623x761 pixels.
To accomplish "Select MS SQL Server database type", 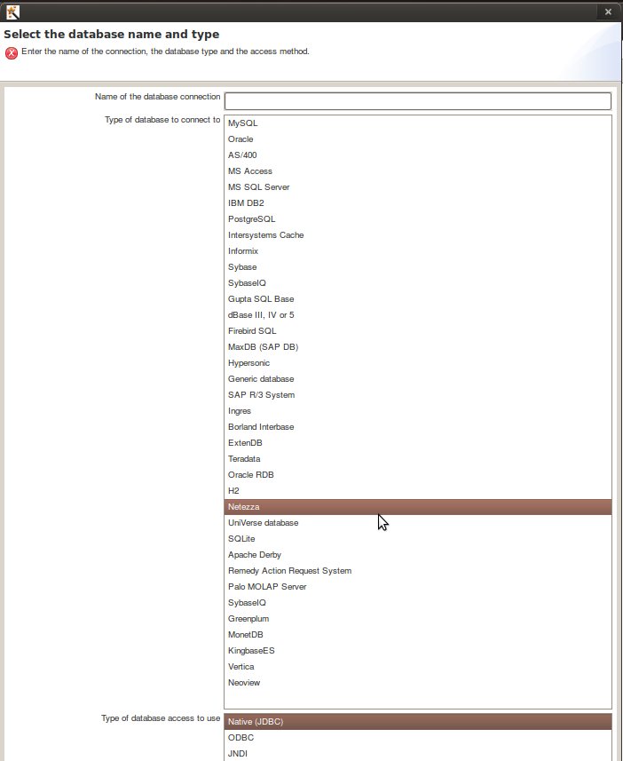I will pyautogui.click(x=418, y=187).
